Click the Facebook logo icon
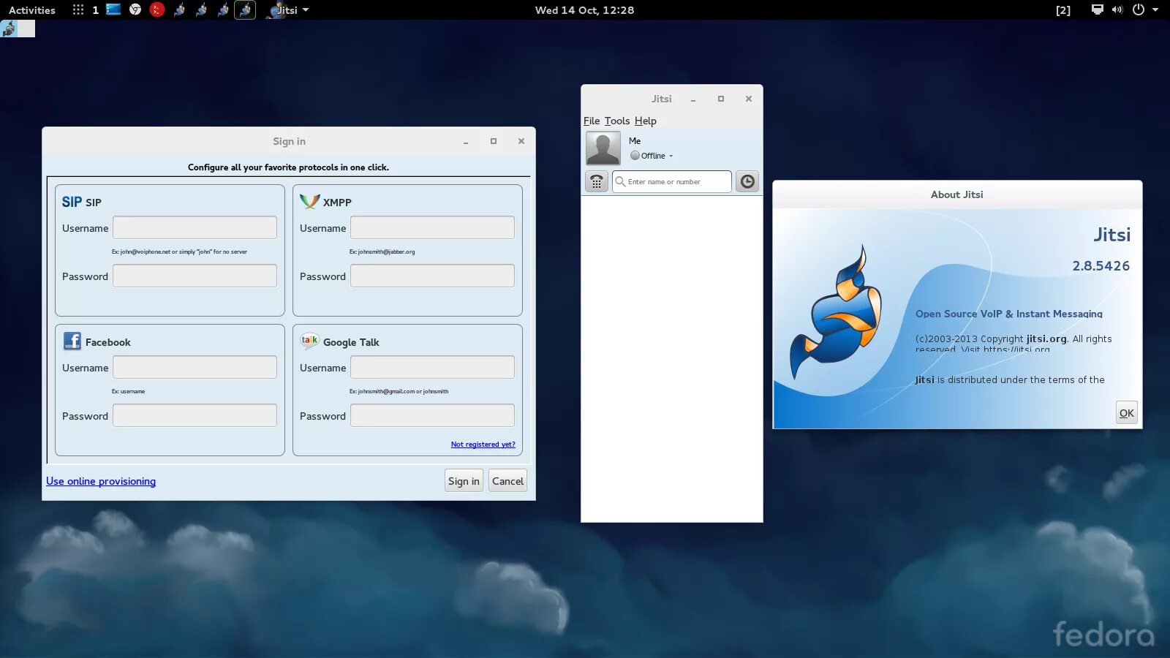 pyautogui.click(x=72, y=341)
